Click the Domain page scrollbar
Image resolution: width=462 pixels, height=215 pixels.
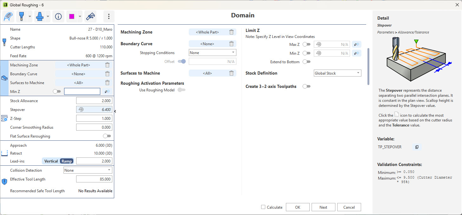tap(368, 66)
